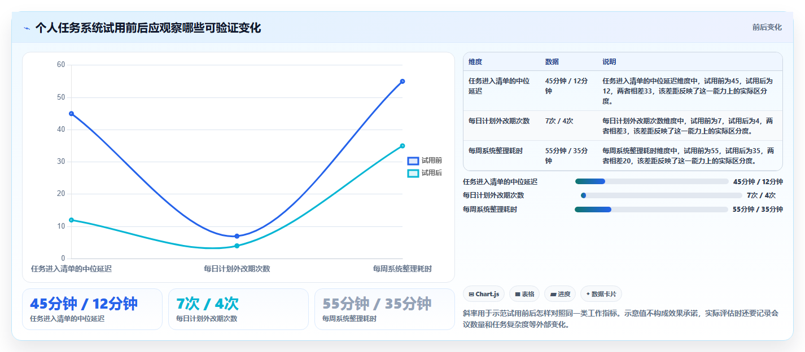This screenshot has width=805, height=352.
Task: Click the icon inside Chart.js chip
Action: (471, 294)
